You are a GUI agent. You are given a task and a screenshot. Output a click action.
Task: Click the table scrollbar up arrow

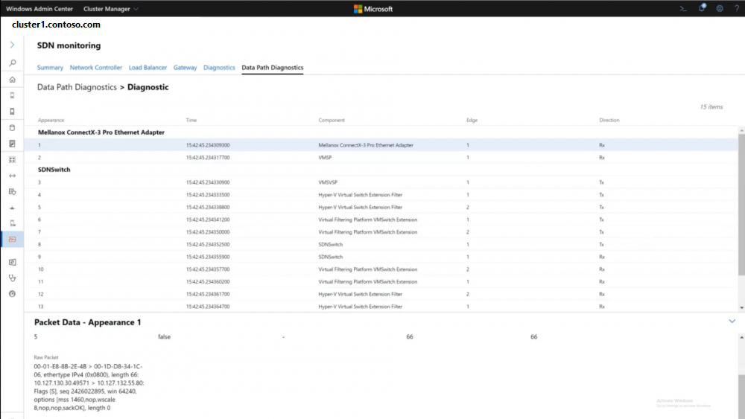tap(741, 130)
